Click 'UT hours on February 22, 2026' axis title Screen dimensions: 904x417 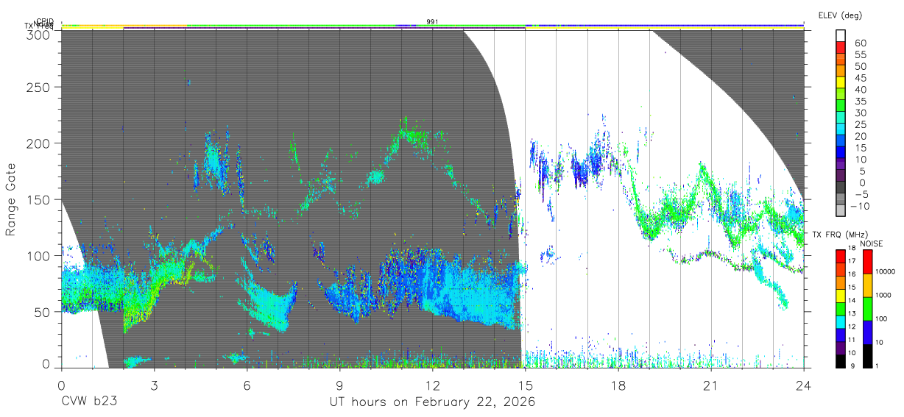[432, 402]
